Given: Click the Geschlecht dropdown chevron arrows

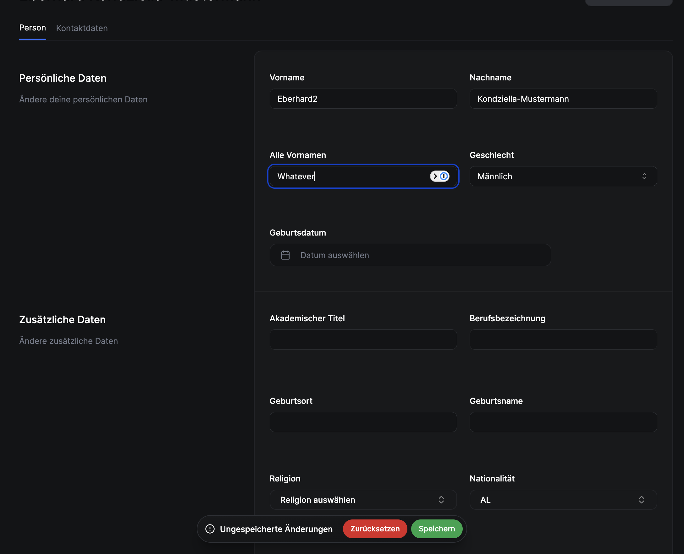Looking at the screenshot, I should point(644,176).
